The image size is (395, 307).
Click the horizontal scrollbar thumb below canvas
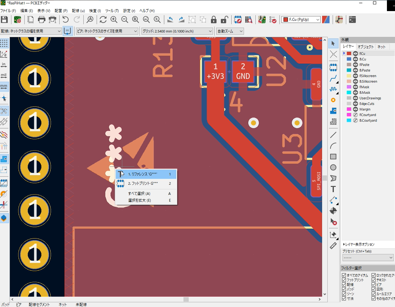click(186, 299)
